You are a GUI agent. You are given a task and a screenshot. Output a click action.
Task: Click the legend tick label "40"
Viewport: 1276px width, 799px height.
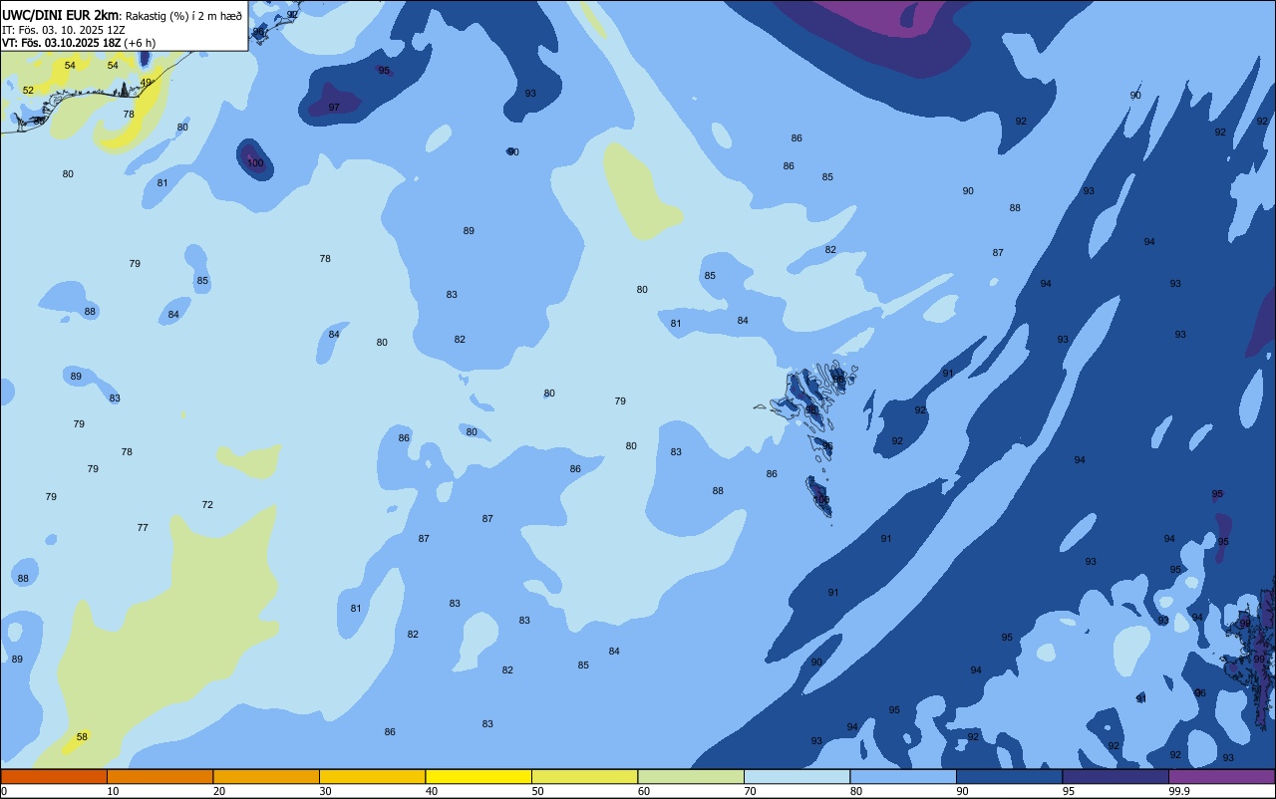pyautogui.click(x=432, y=791)
